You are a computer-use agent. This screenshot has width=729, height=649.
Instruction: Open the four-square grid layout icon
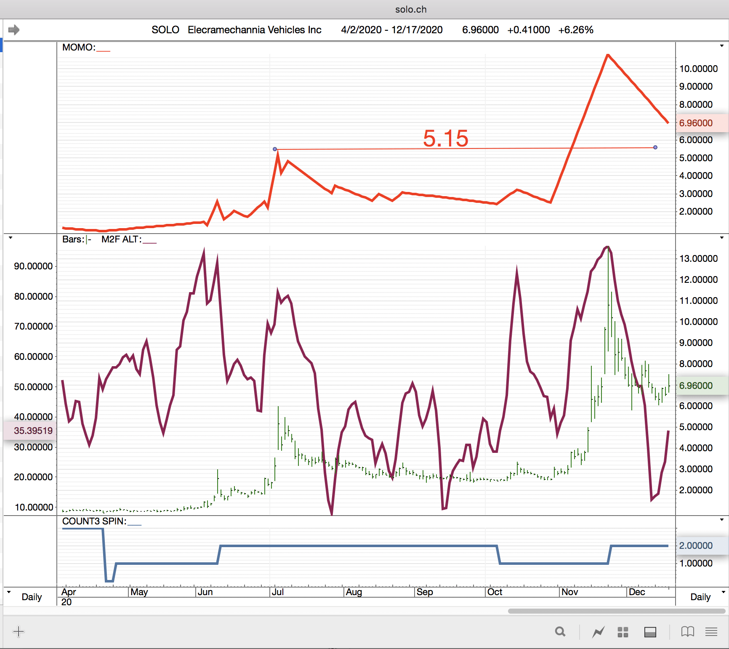[x=623, y=632]
